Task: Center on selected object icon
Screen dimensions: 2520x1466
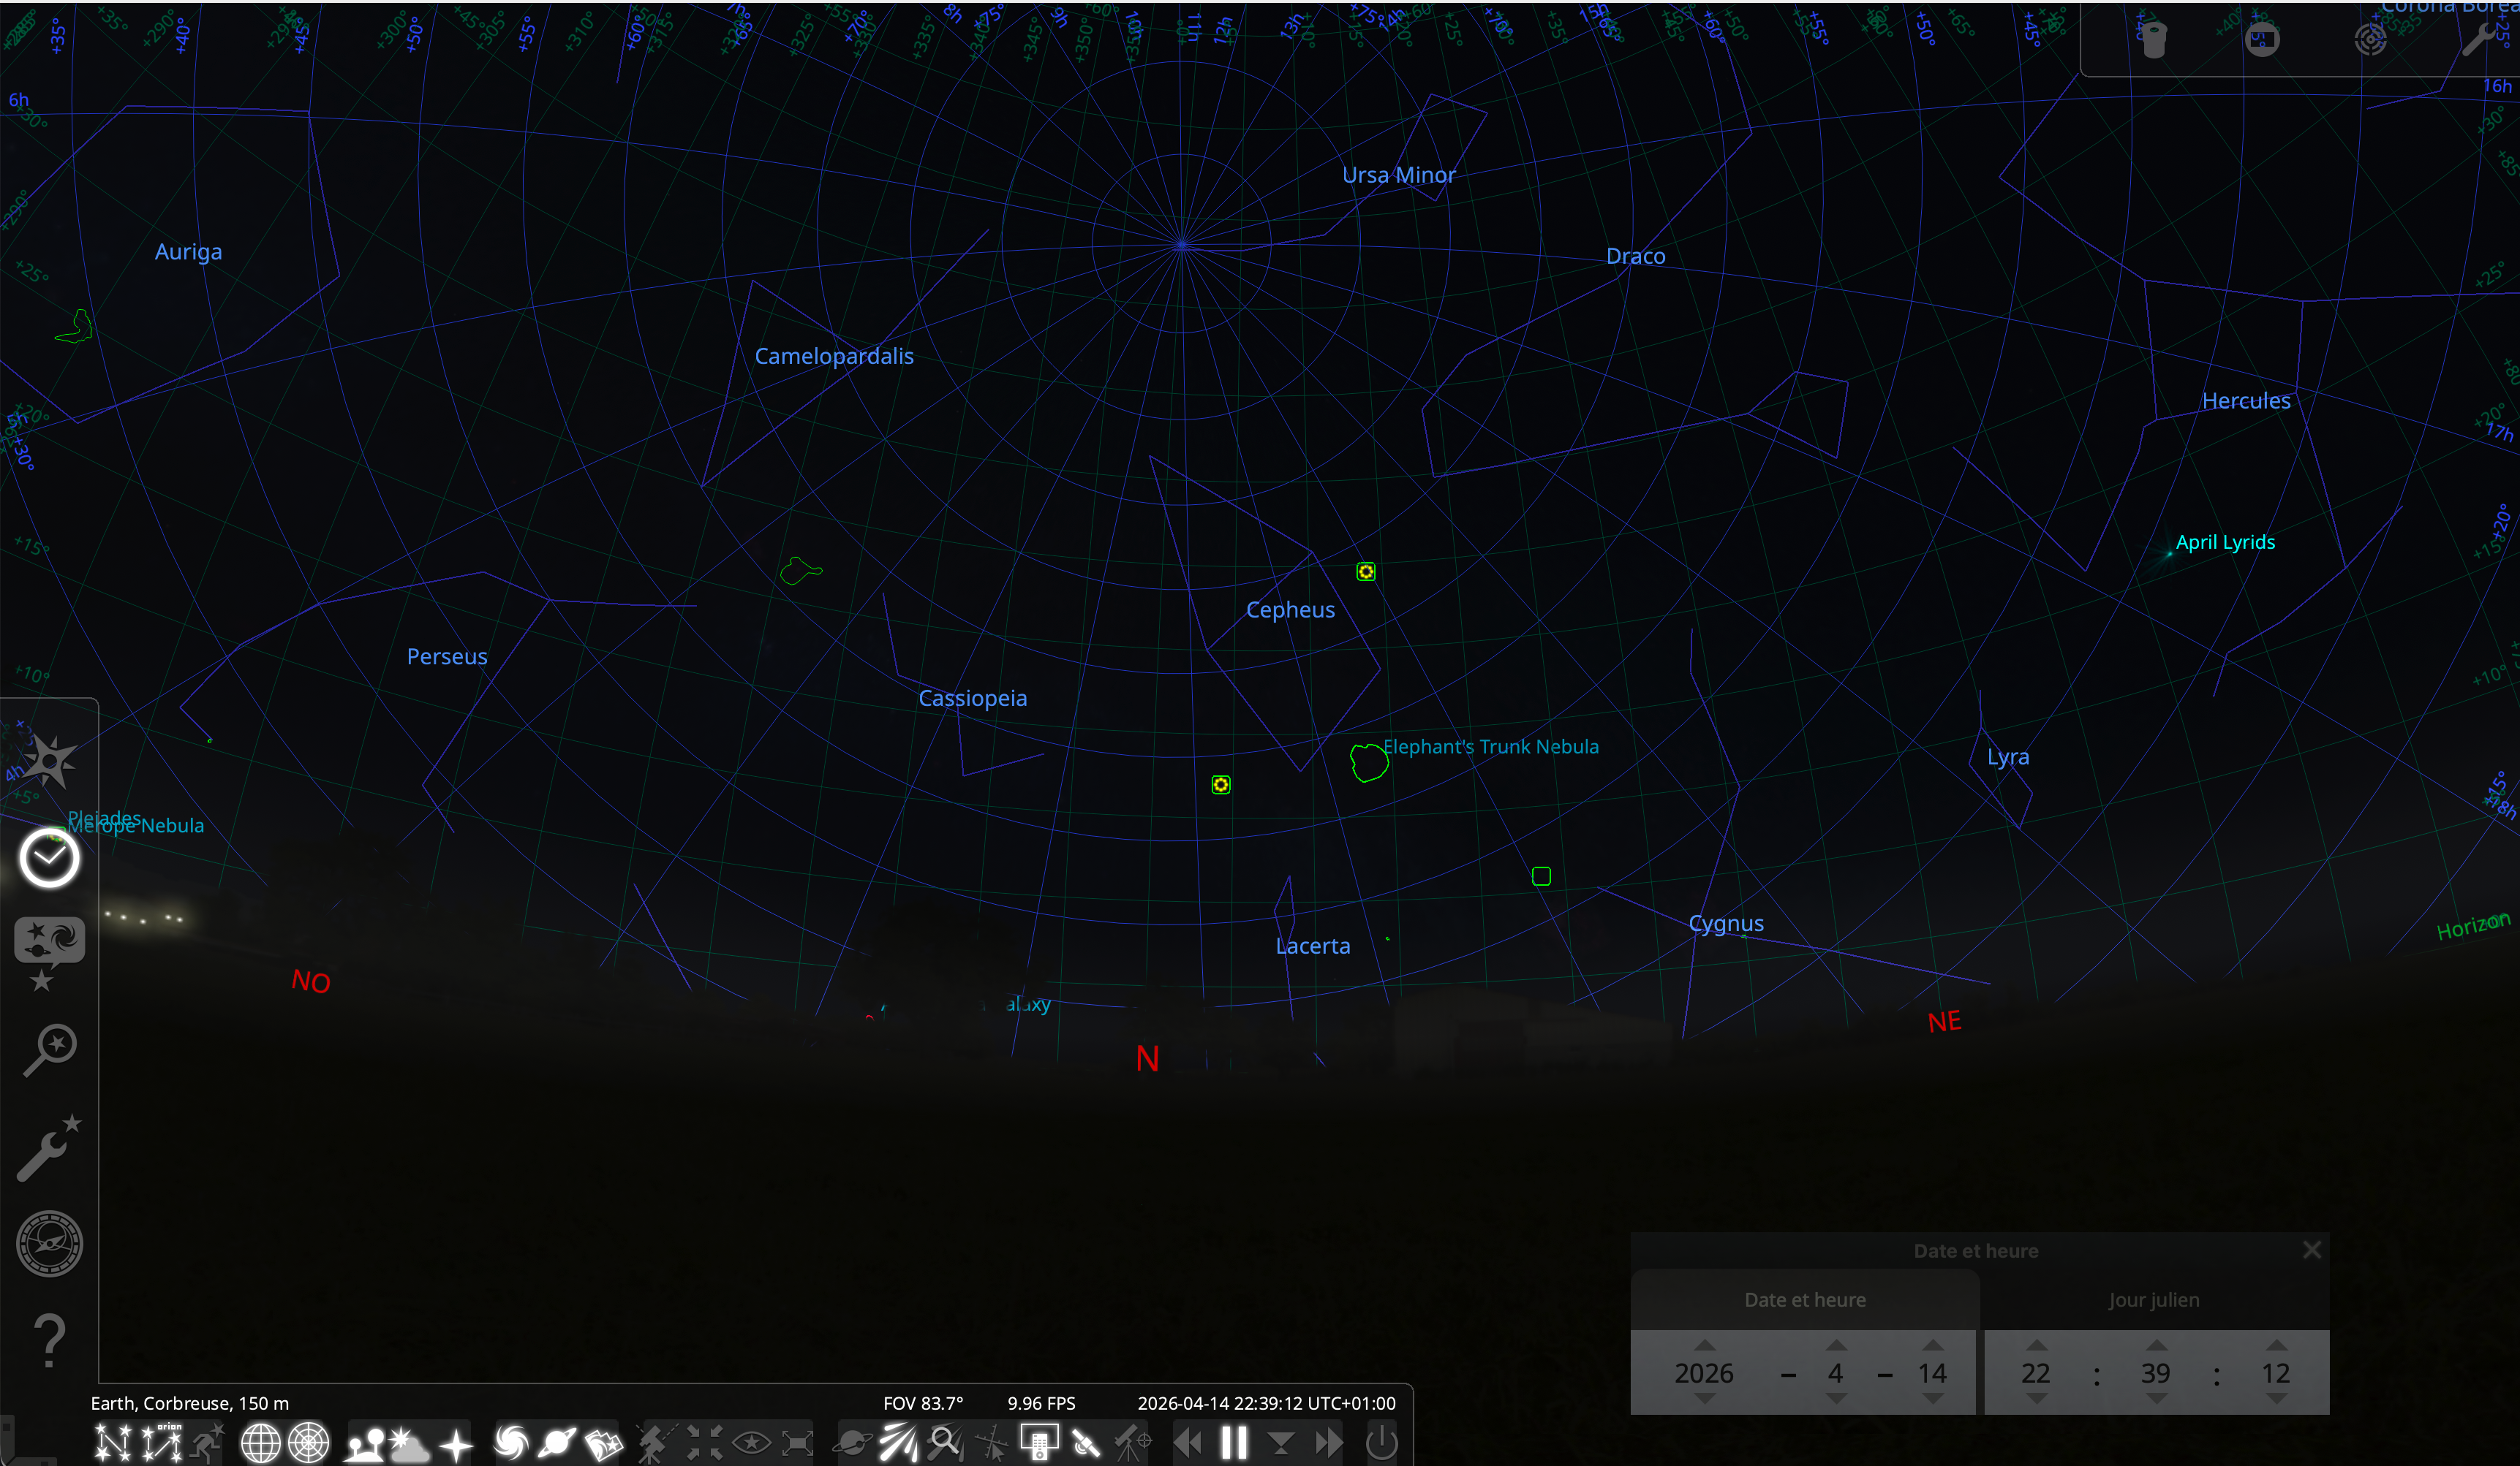Action: pyautogui.click(x=704, y=1443)
